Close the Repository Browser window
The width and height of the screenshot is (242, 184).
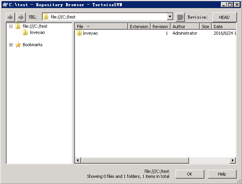[237, 5]
